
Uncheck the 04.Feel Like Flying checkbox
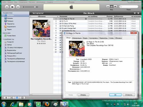[x=60, y=26]
